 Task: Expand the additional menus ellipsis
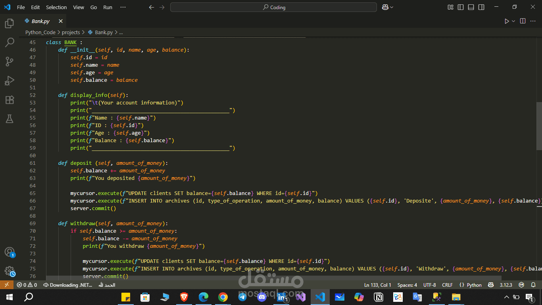point(123,7)
